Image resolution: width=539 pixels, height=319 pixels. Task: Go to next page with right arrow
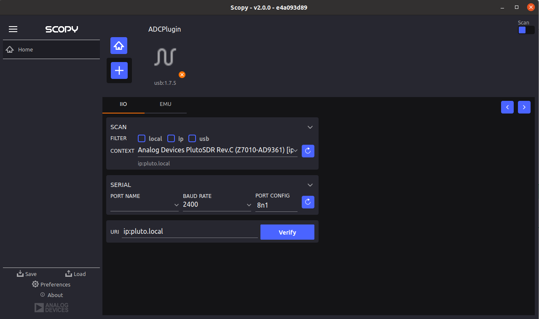(x=524, y=107)
